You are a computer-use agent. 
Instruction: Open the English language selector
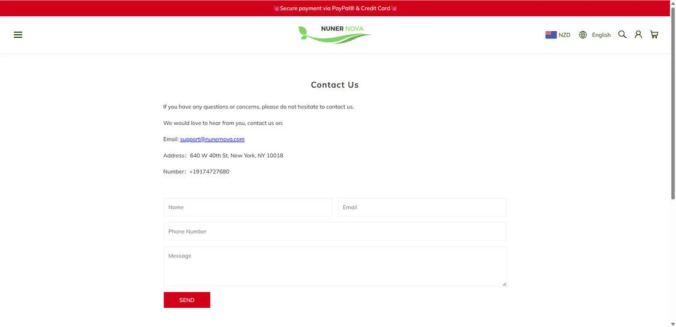click(x=601, y=35)
